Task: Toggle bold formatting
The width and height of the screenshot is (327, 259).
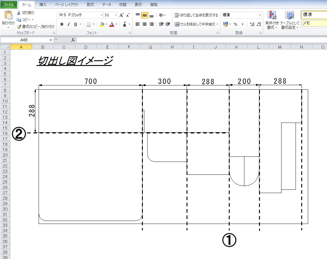Action: click(62, 24)
